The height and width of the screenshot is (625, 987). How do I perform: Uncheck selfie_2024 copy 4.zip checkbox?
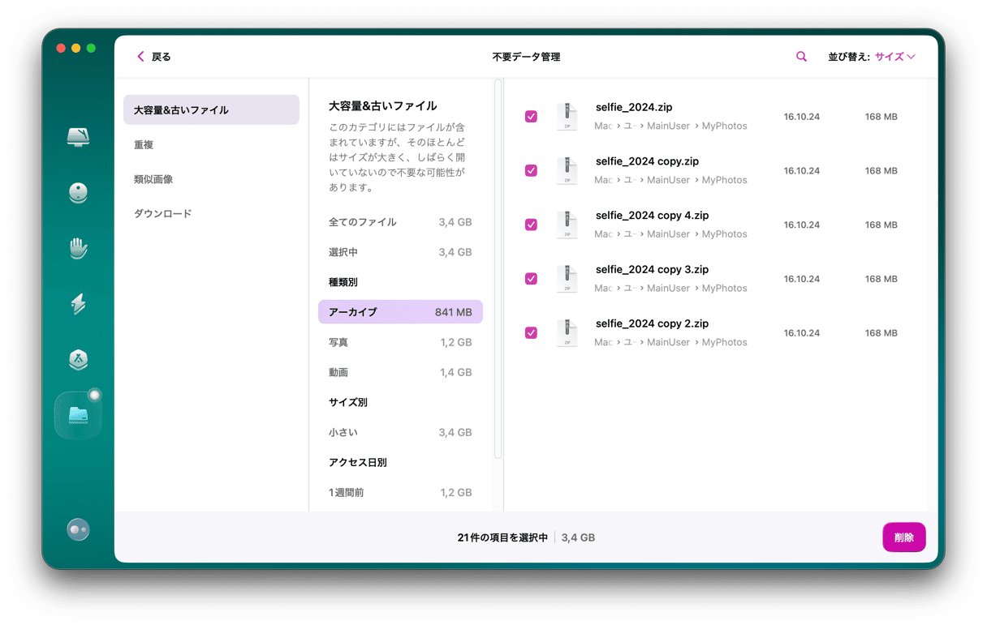(x=531, y=225)
